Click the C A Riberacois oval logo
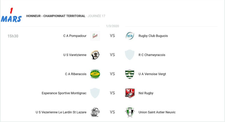The width and height of the screenshot is (225, 122). 95,74
